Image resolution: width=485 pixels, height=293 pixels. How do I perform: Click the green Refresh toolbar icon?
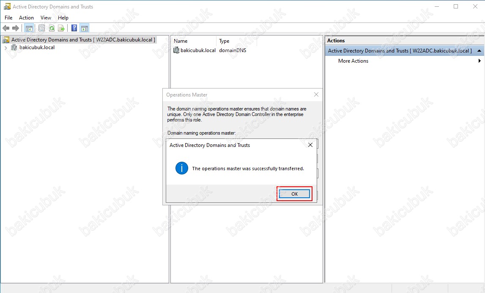(52, 28)
